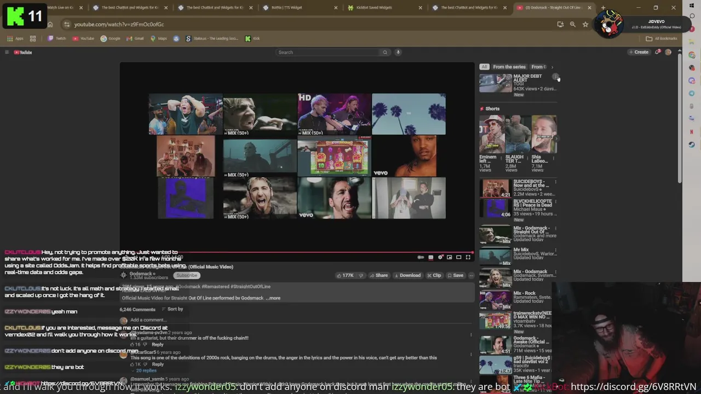Seek on the red video progress bar
701x394 pixels.
(297, 252)
